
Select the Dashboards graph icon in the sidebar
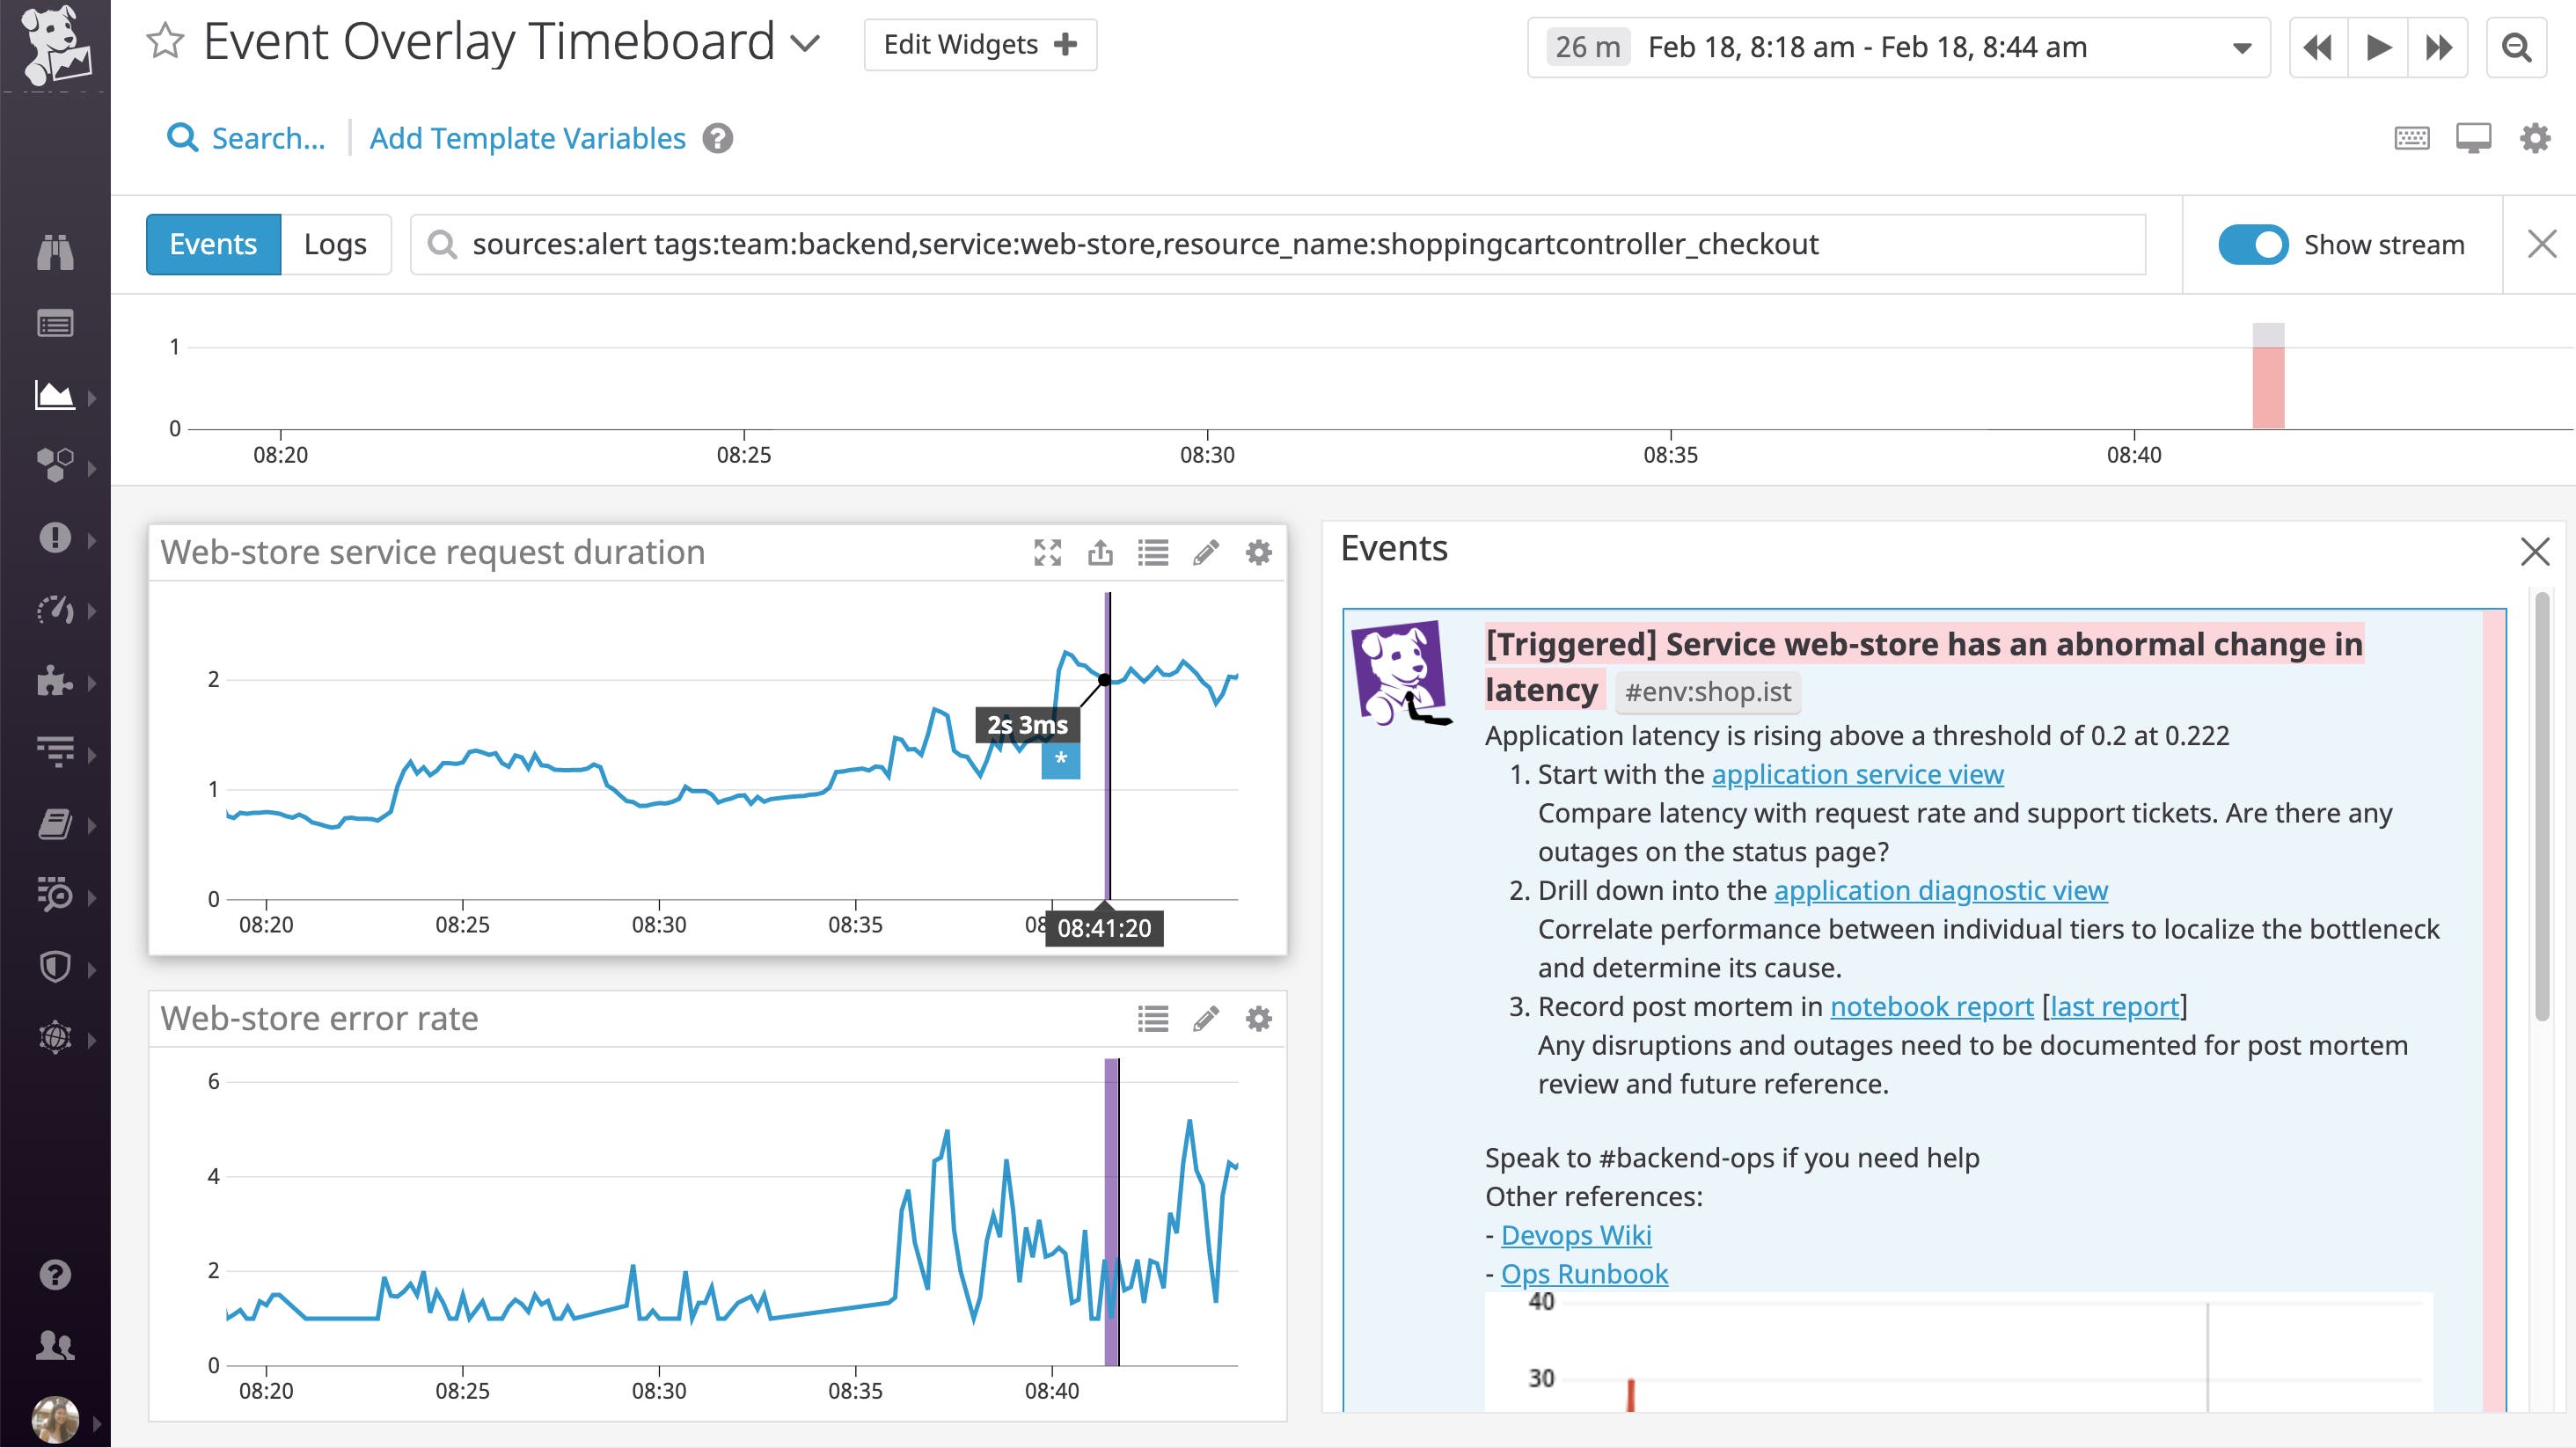coord(57,394)
